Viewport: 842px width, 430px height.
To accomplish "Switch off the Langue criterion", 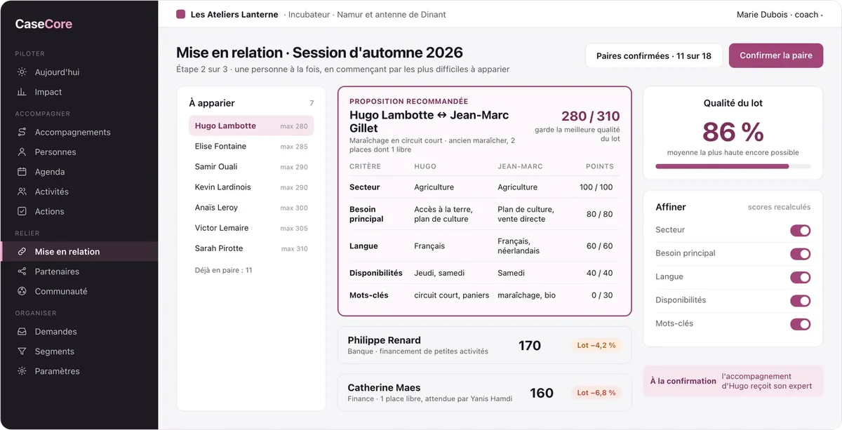I will click(x=800, y=277).
